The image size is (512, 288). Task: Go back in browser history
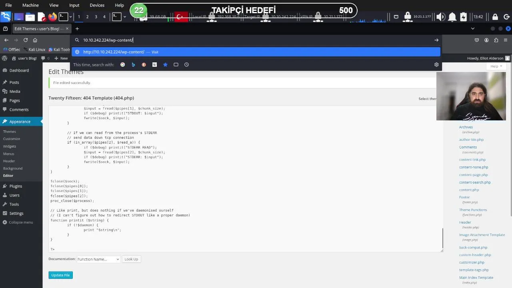[6, 40]
